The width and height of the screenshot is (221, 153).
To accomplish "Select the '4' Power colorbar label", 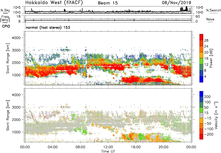I will 205,76.
